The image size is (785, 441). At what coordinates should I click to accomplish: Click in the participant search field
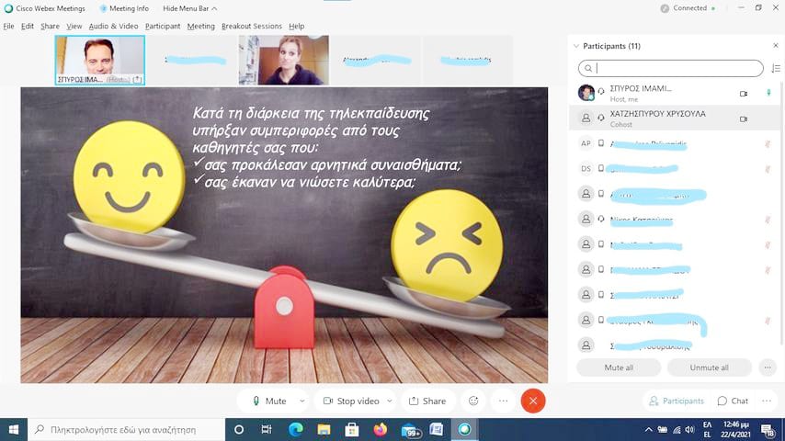[677, 68]
